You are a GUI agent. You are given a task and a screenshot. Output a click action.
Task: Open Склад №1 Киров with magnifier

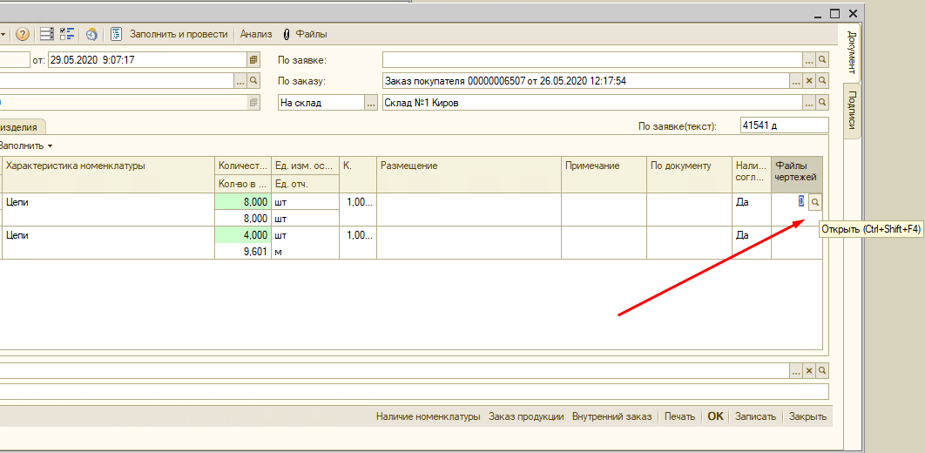(822, 103)
